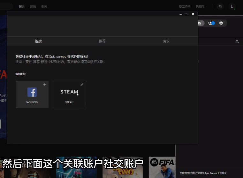Image resolution: width=243 pixels, height=178 pixels.
Task: Switch to the 请求 tab
Action: (x=166, y=41)
